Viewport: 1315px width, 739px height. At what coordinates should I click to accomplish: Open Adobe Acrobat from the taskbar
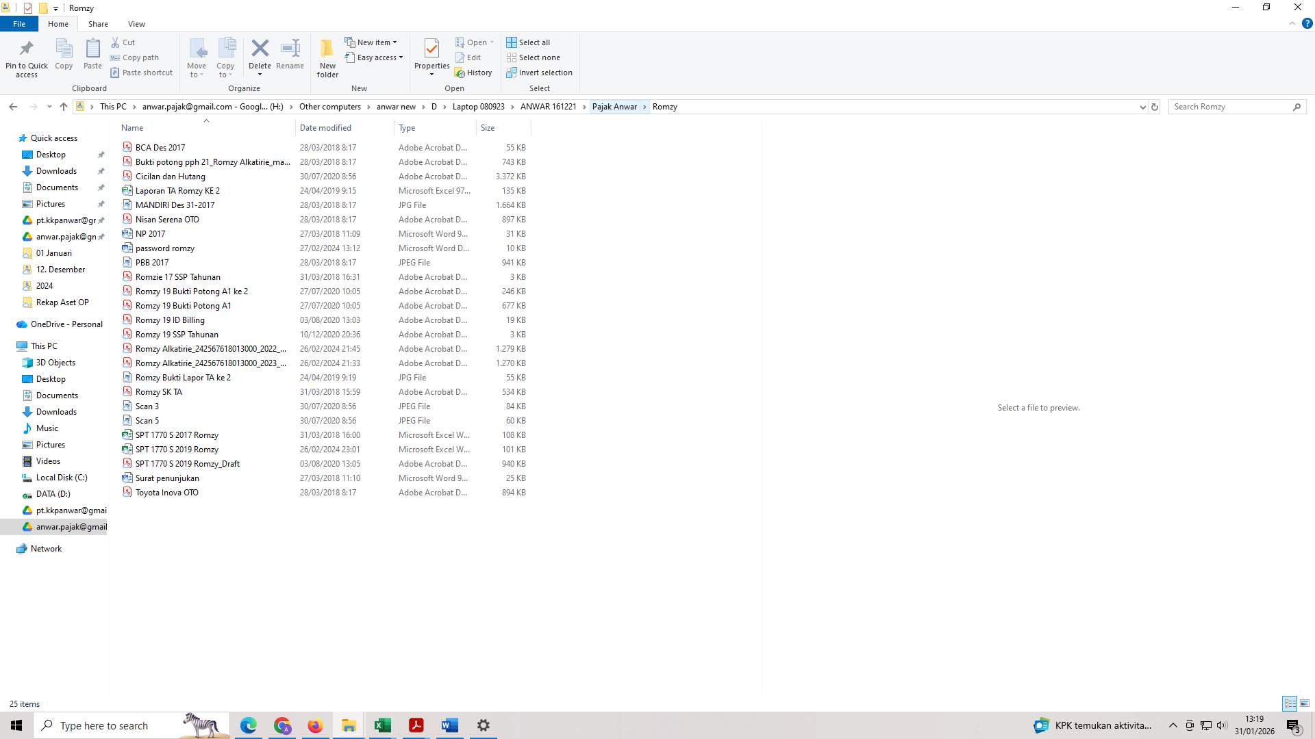click(416, 725)
